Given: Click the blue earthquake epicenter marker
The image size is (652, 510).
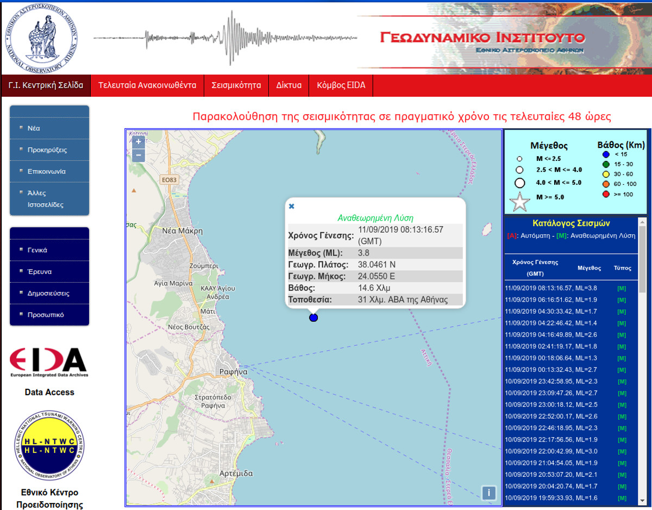Looking at the screenshot, I should [313, 318].
